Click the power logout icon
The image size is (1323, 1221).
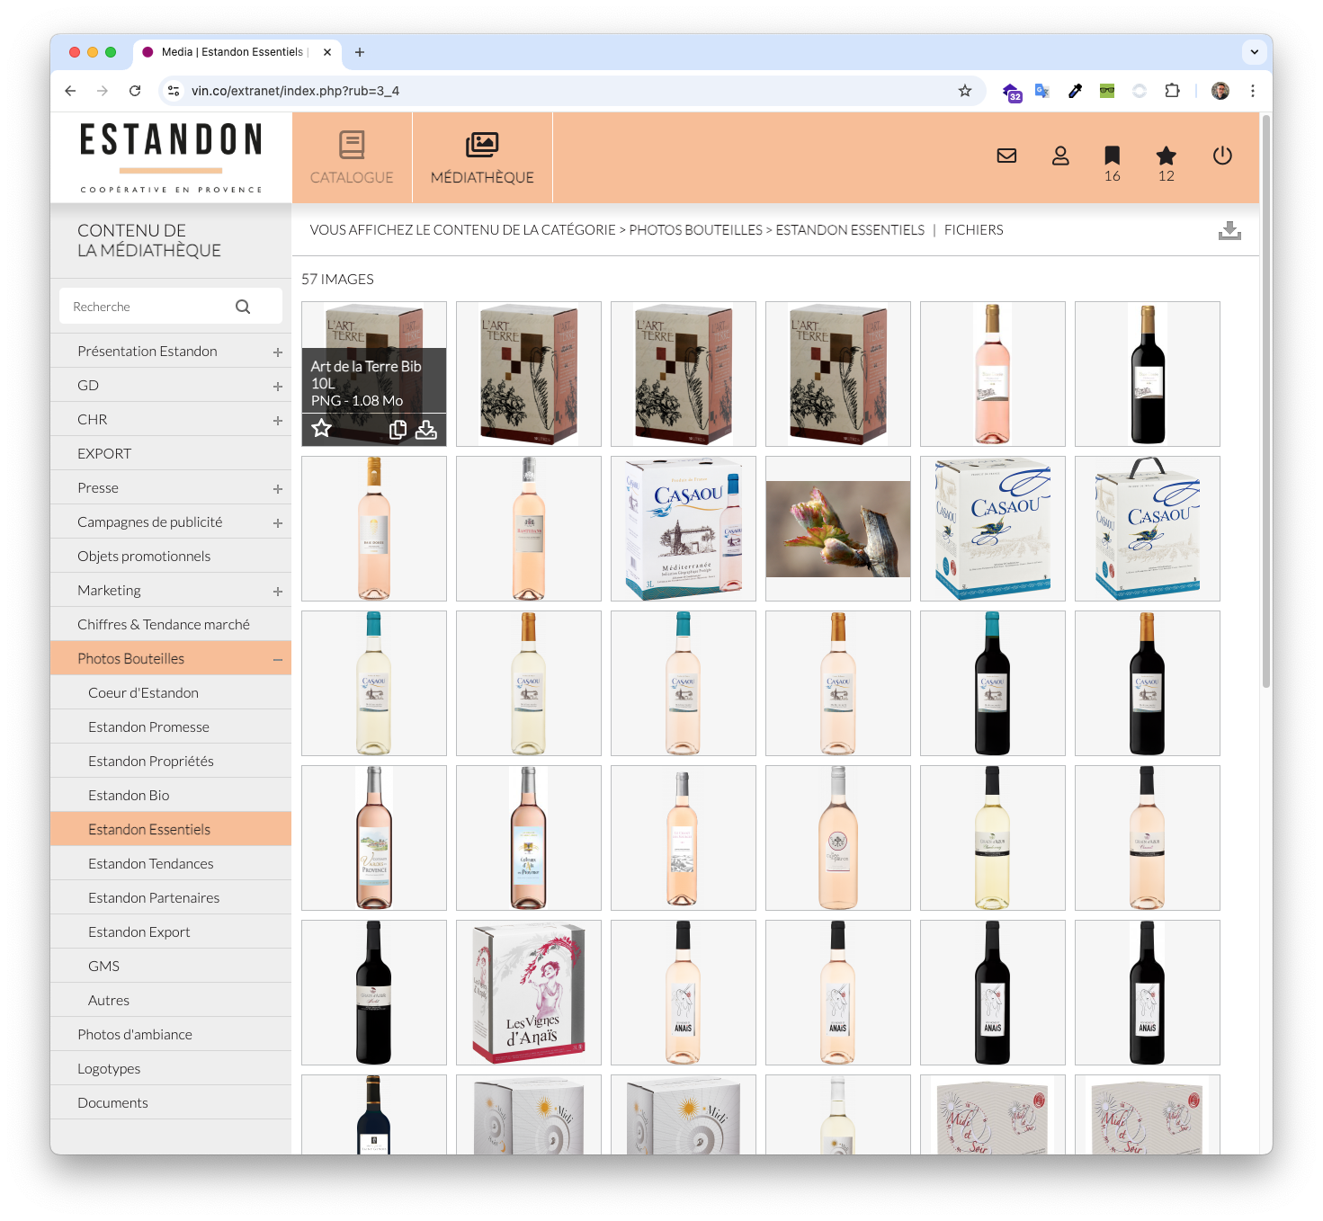click(1222, 156)
